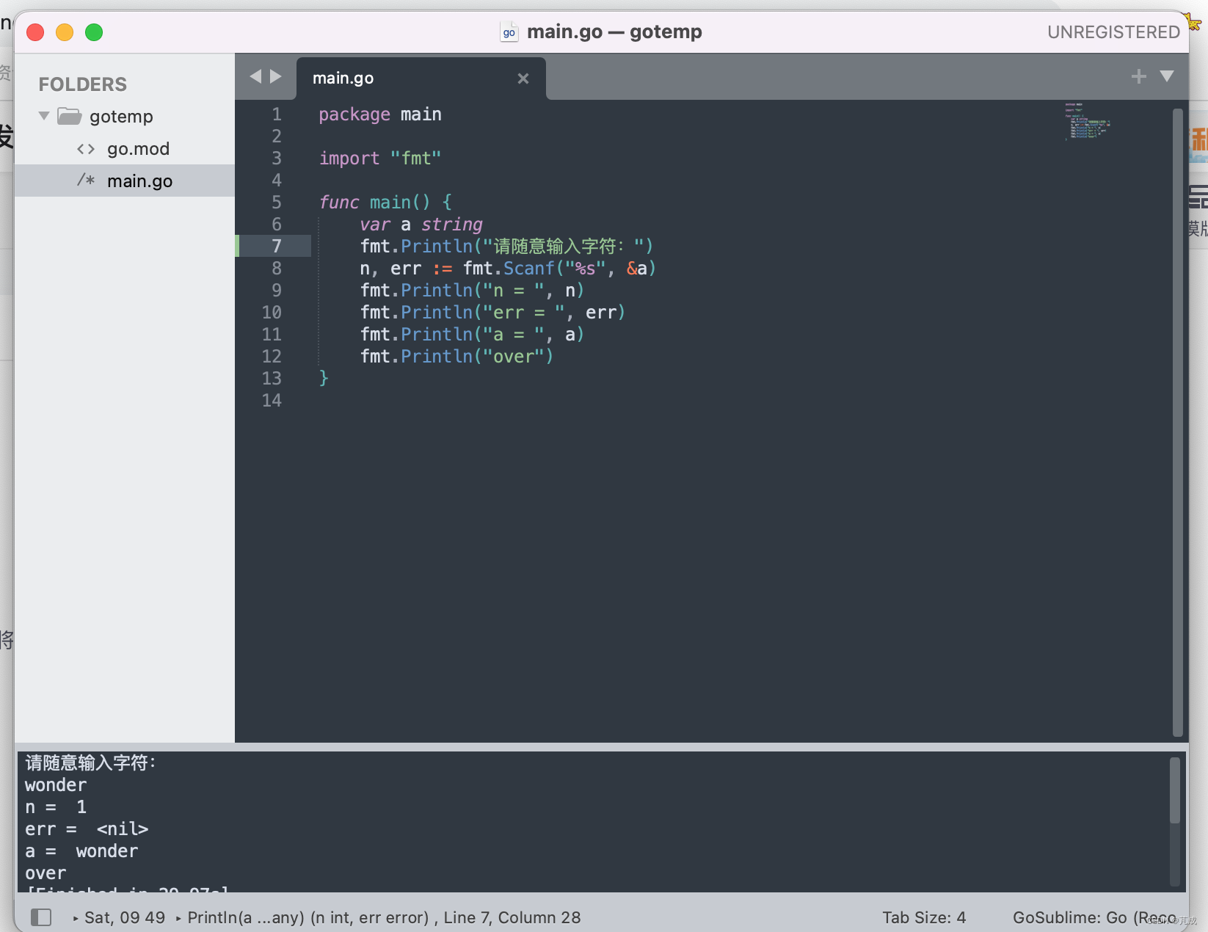This screenshot has height=932, width=1208.
Task: Select the GoSublime: Go indicator in status bar
Action: coord(1079,917)
